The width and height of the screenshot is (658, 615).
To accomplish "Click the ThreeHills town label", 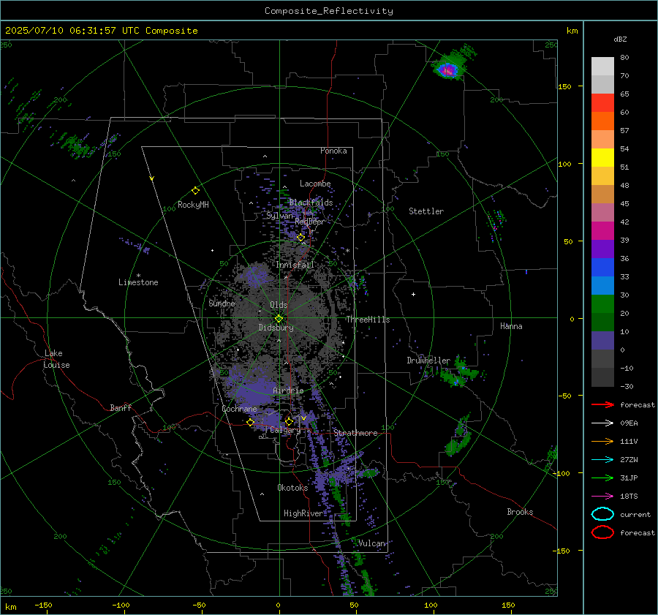I will pyautogui.click(x=368, y=320).
